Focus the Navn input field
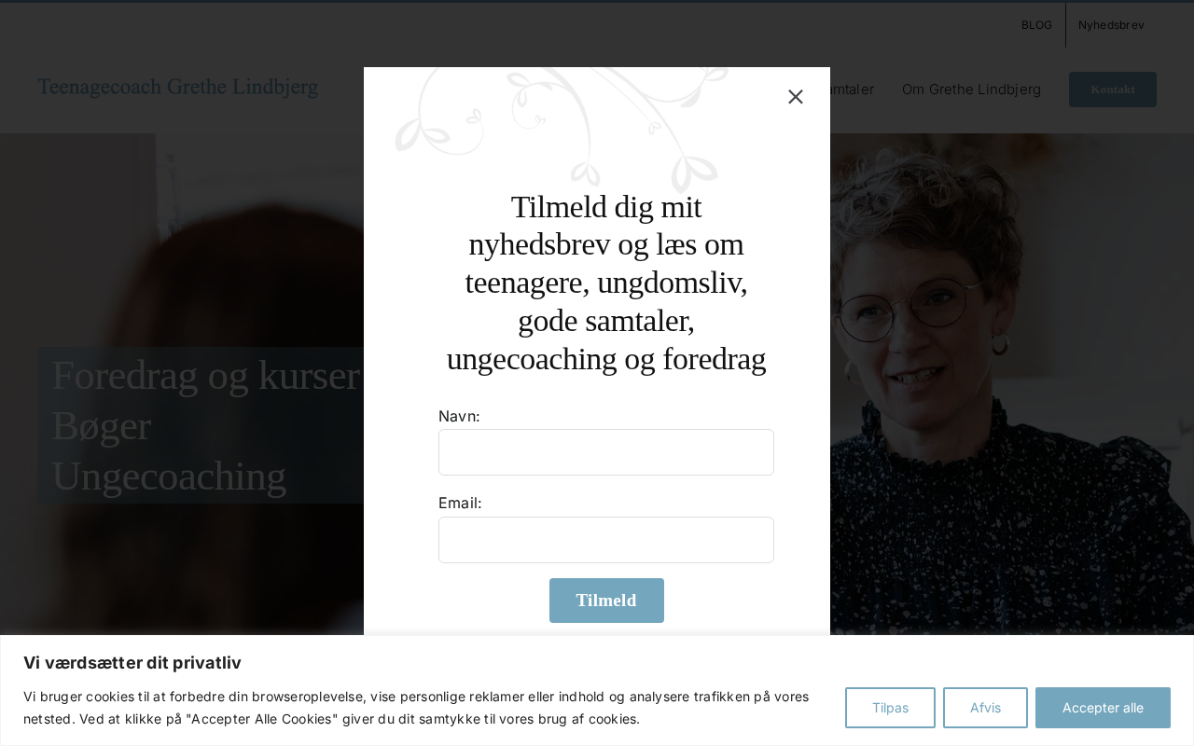The width and height of the screenshot is (1194, 746). (x=606, y=452)
